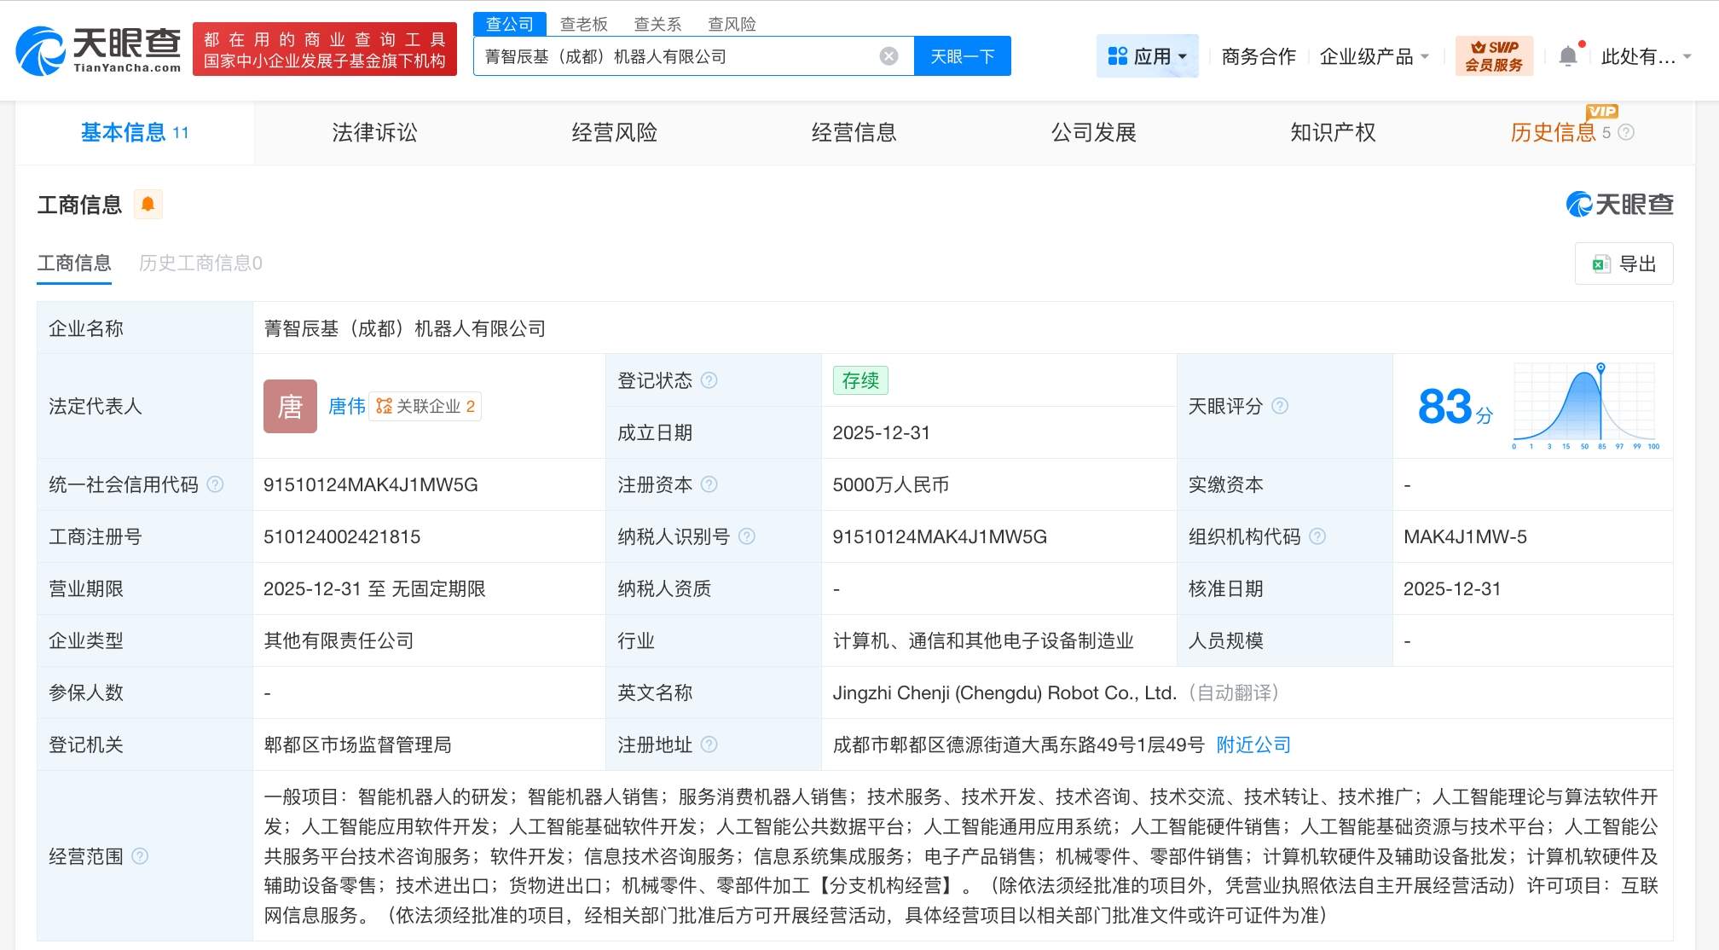Screen dimensions: 1719x950
Task: Clear the search box with the X icon
Action: click(x=888, y=55)
